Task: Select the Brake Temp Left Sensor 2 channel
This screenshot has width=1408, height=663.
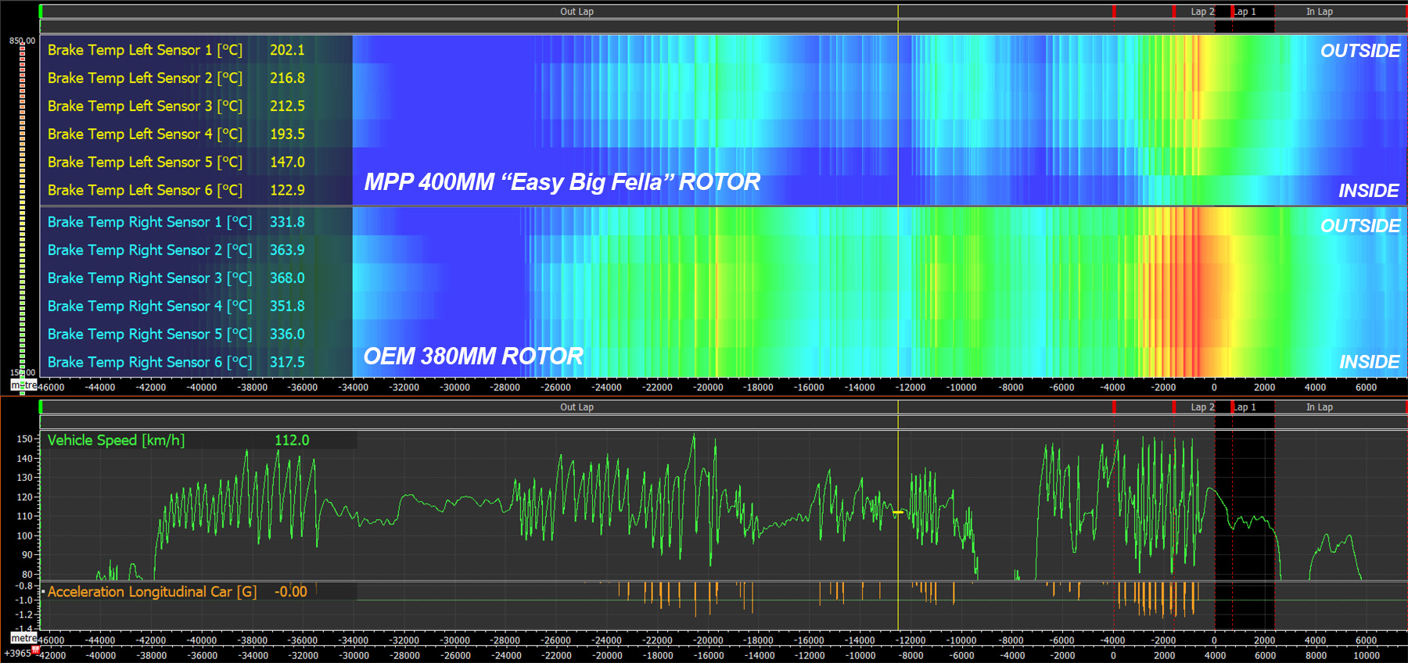Action: tap(145, 78)
